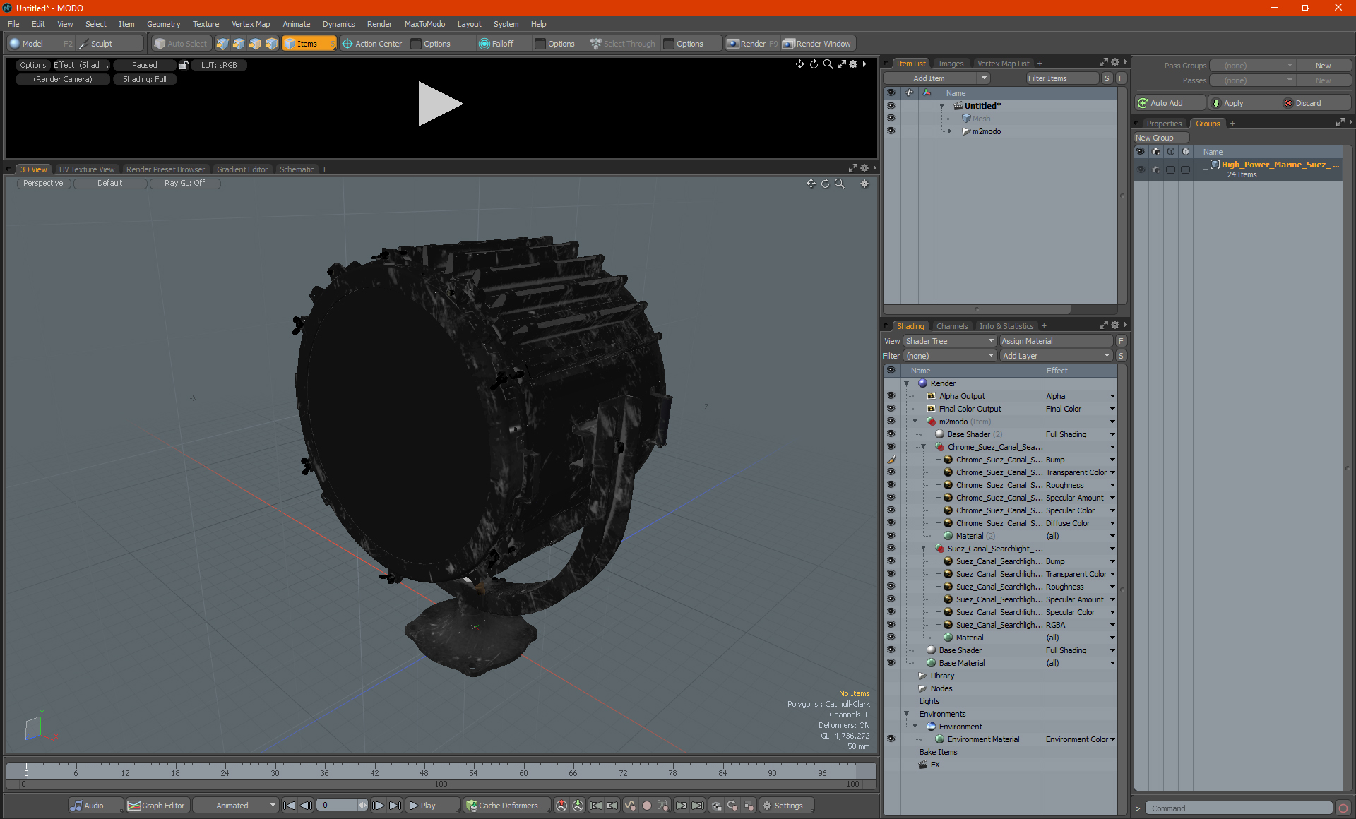The height and width of the screenshot is (819, 1356).
Task: Toggle visibility of Base Material layer
Action: click(x=891, y=663)
